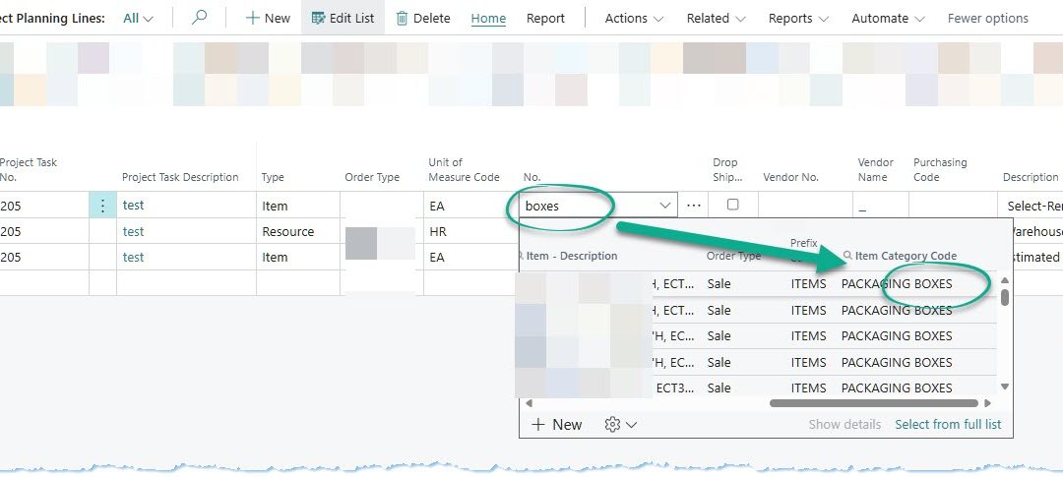Open first row's test task description link
Image resolution: width=1063 pixels, height=477 pixels.
click(x=133, y=206)
